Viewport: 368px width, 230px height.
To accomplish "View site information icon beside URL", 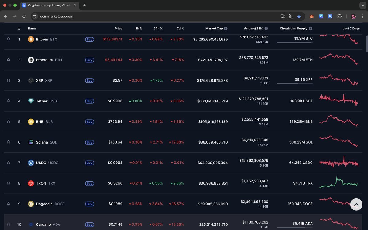I will (35, 16).
